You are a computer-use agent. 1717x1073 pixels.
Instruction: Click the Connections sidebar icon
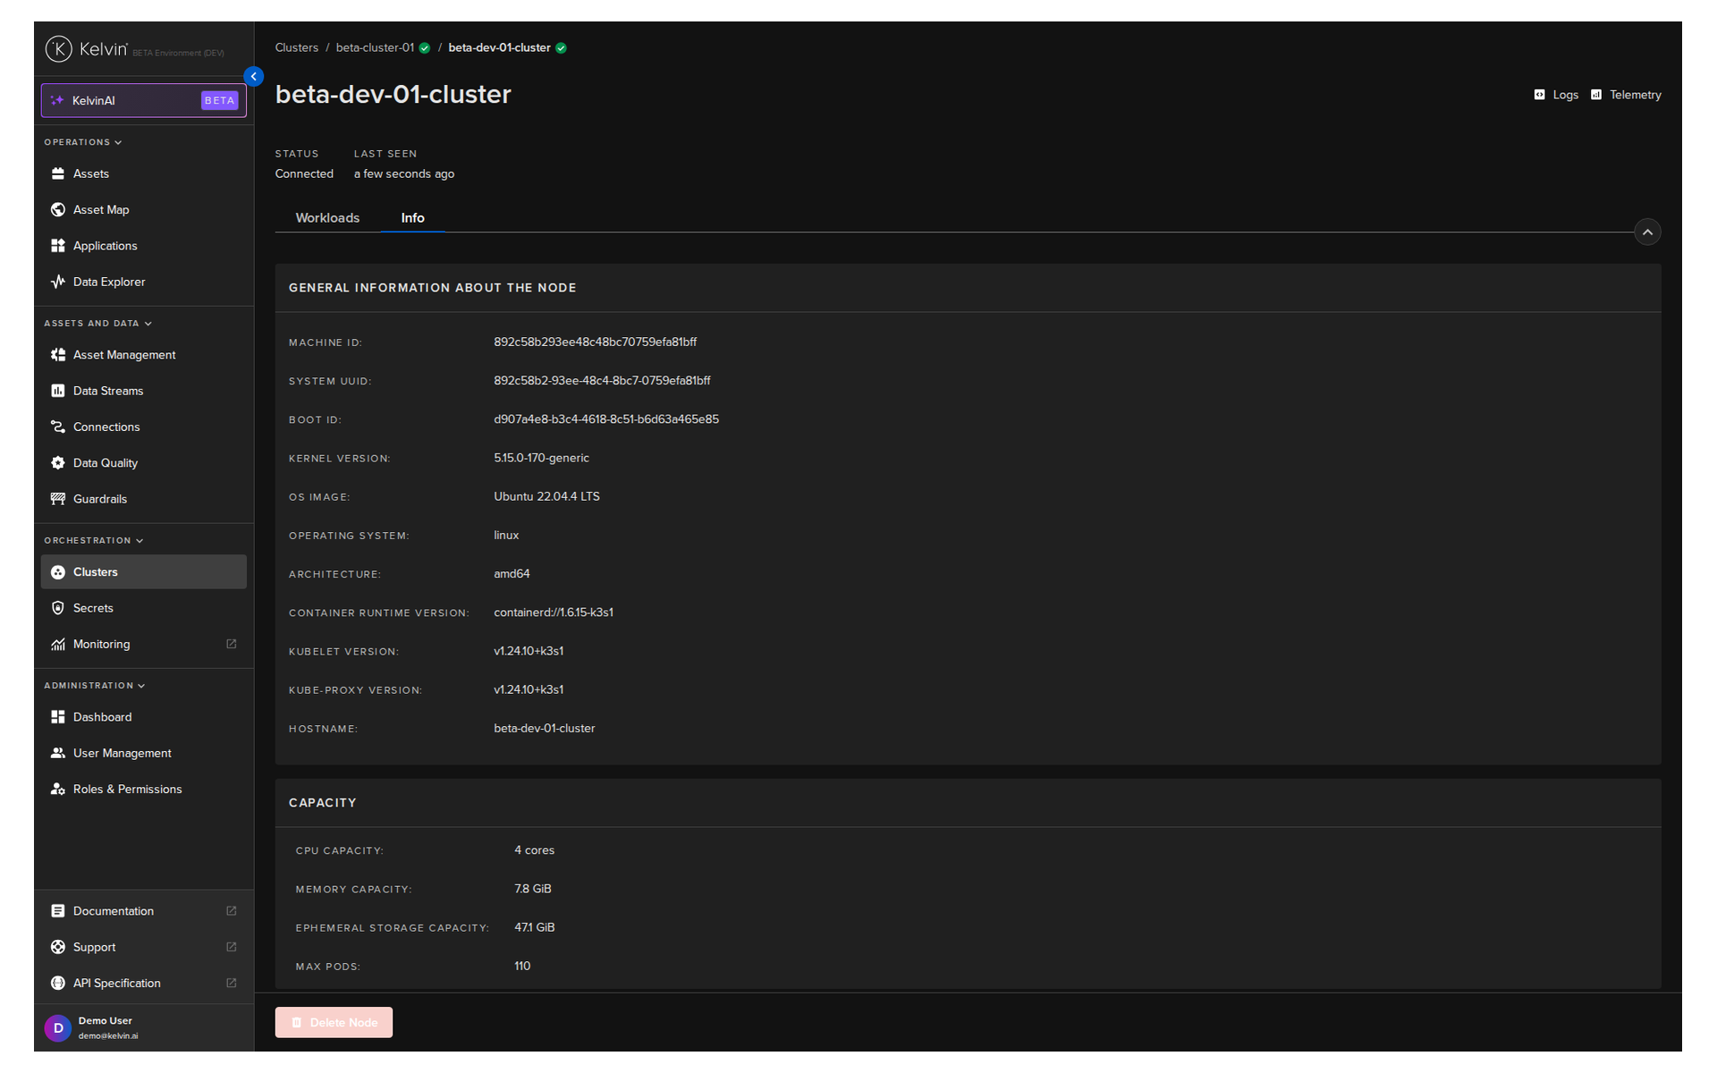coord(58,427)
